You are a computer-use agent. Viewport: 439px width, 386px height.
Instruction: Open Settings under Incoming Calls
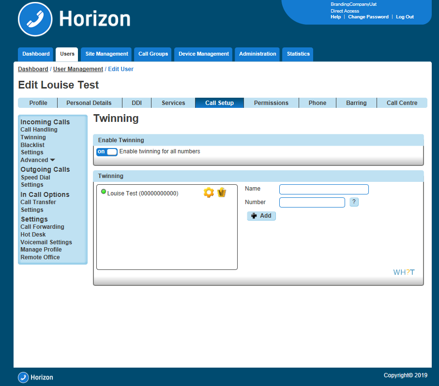(32, 152)
